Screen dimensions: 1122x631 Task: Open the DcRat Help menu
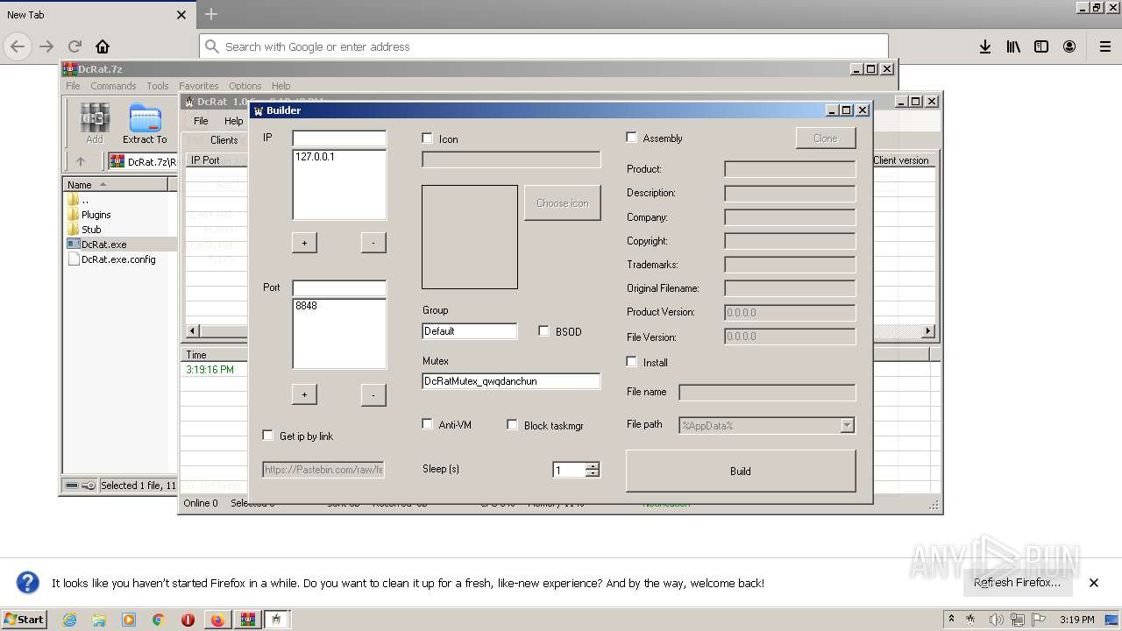233,121
